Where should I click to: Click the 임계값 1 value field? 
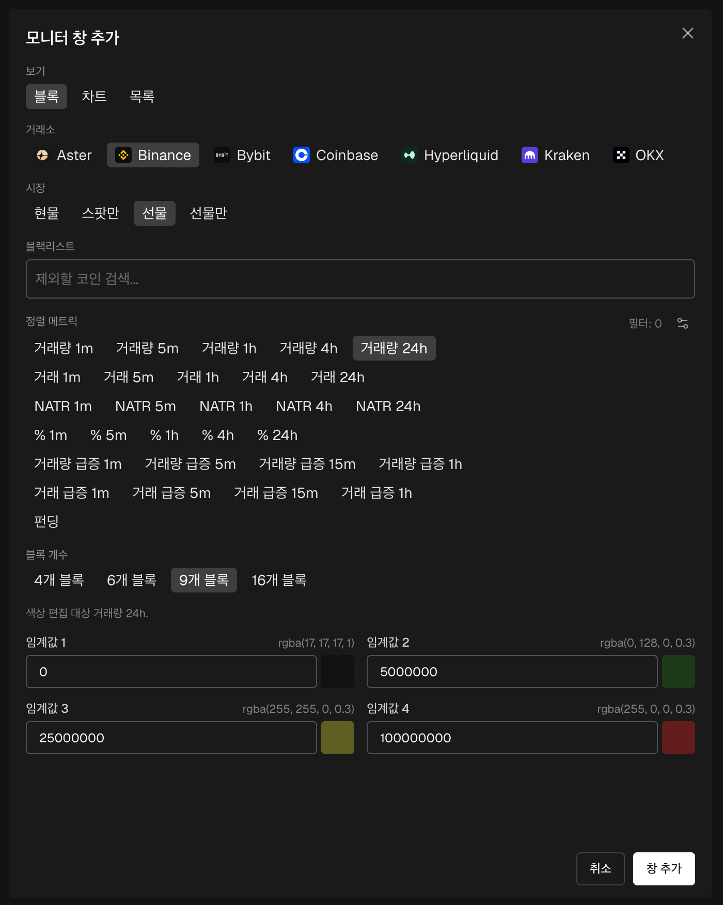coord(171,672)
